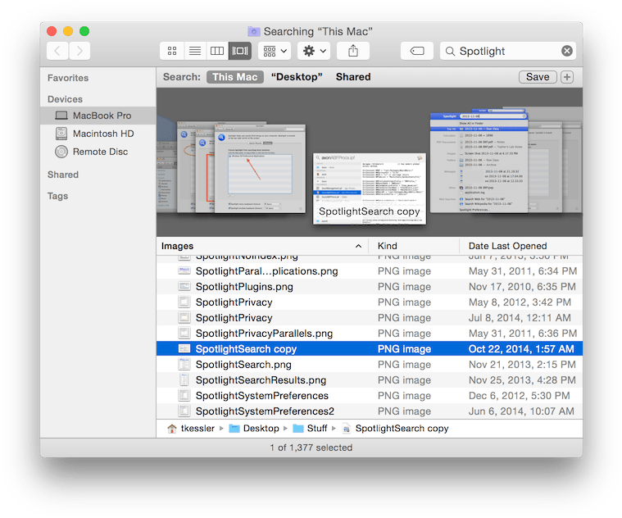The height and width of the screenshot is (518, 622).
Task: Go forward with the right arrow
Action: pyautogui.click(x=79, y=51)
